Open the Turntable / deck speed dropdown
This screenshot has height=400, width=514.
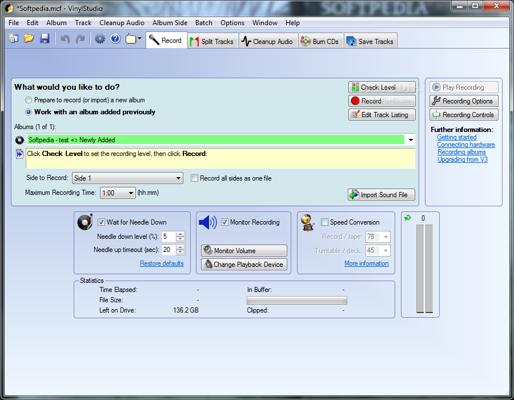[x=378, y=250]
